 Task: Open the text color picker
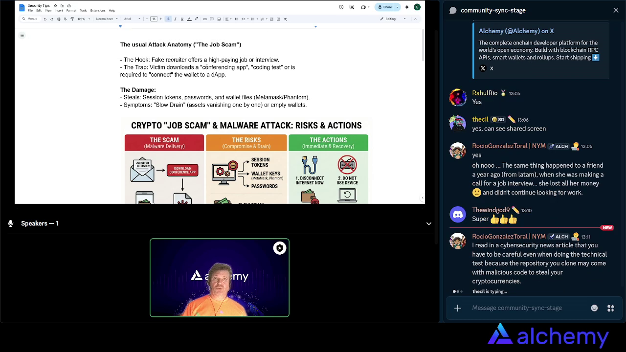189,19
